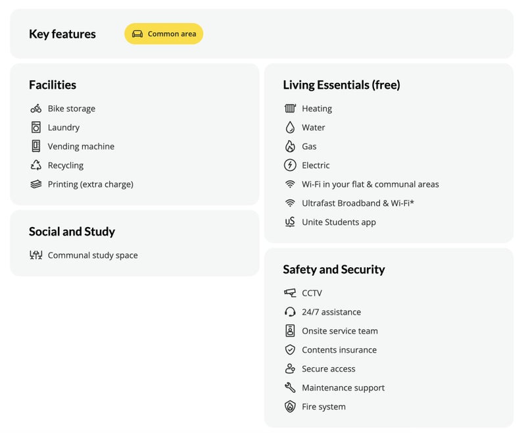Image resolution: width=526 pixels, height=433 pixels.
Task: Click the fire system flame shield icon
Action: point(290,407)
